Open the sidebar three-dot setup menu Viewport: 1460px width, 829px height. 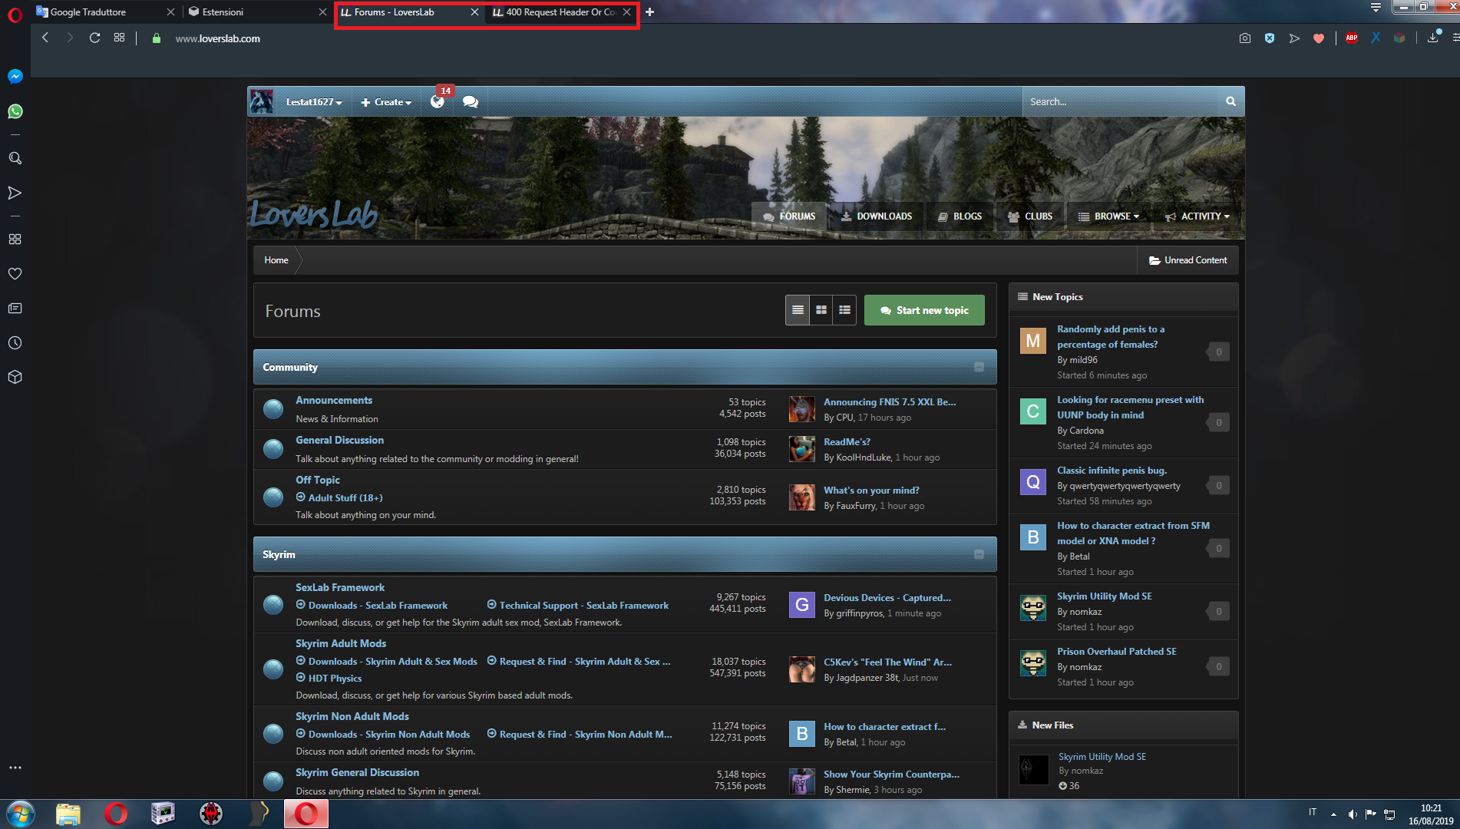[15, 768]
